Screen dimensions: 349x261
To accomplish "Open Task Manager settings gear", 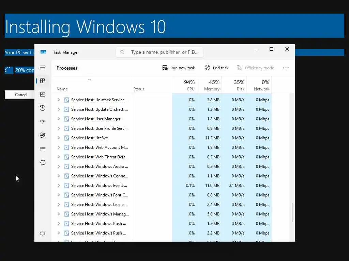I will [x=43, y=233].
